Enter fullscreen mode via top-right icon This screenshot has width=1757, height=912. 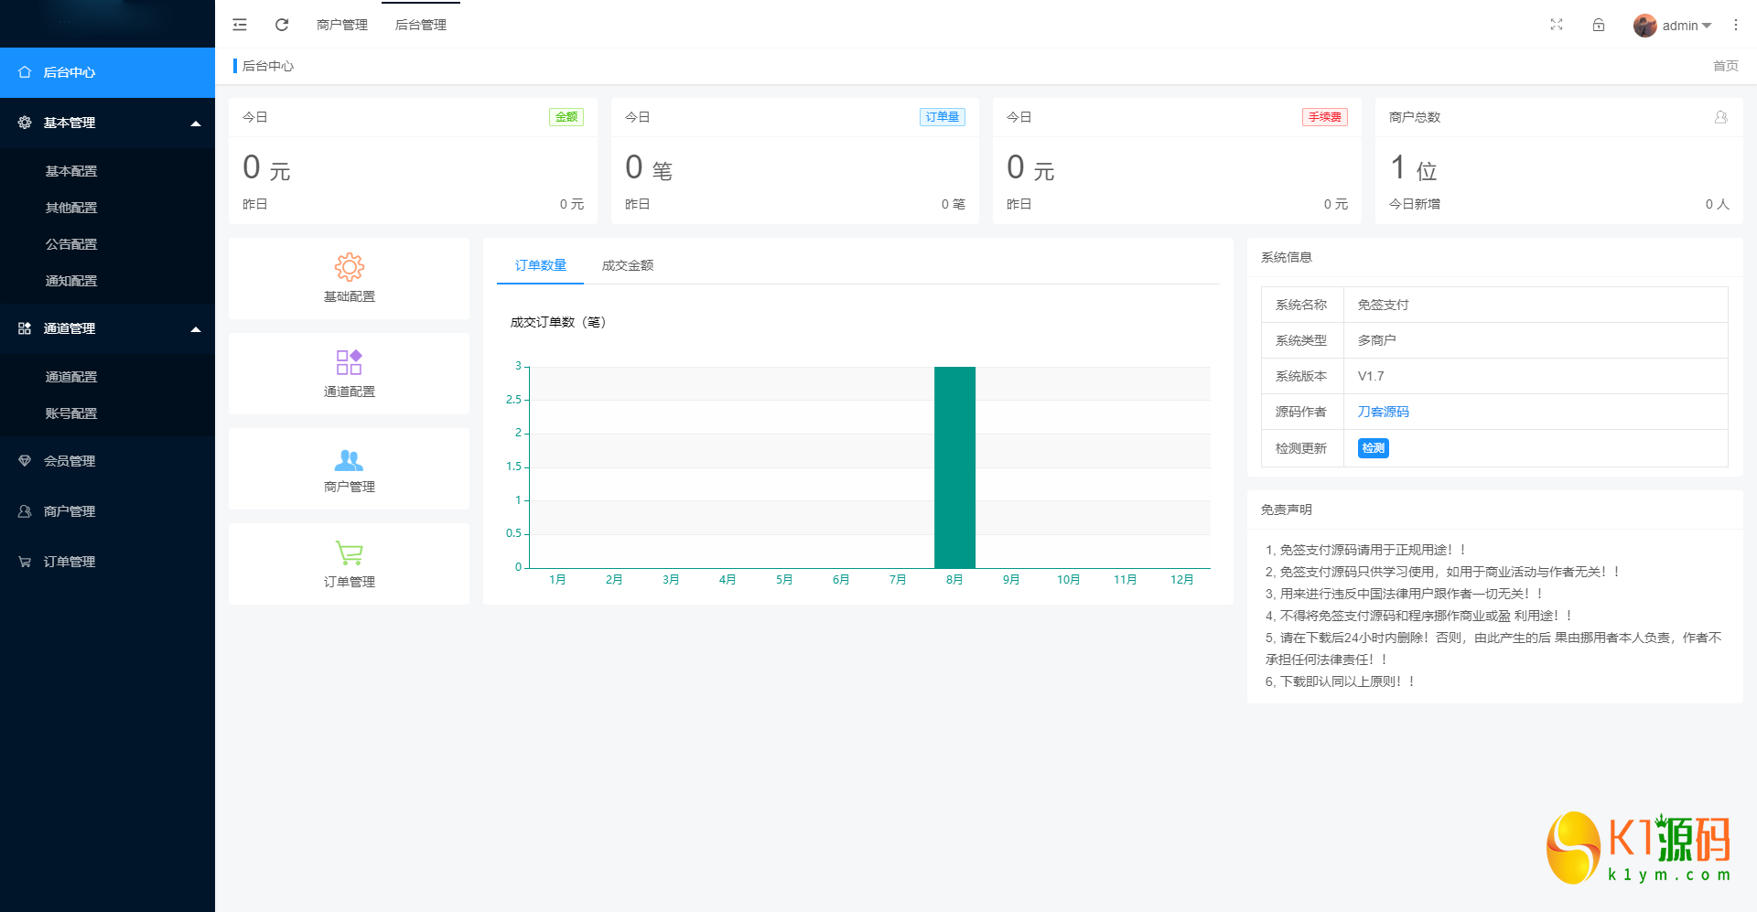(x=1557, y=25)
